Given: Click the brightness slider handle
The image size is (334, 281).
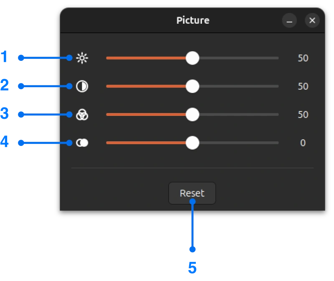Looking at the screenshot, I should coord(192,58).
